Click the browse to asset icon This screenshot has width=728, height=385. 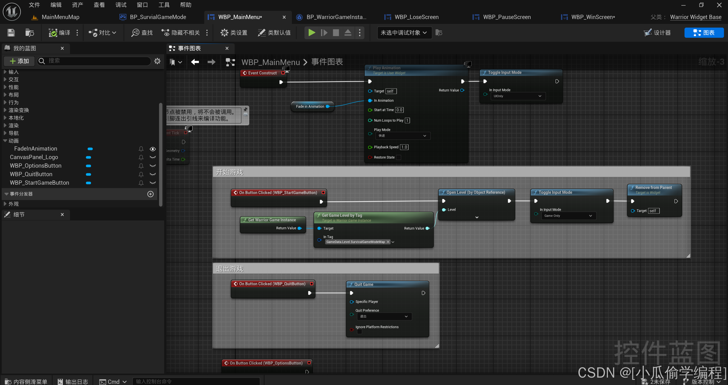29,33
